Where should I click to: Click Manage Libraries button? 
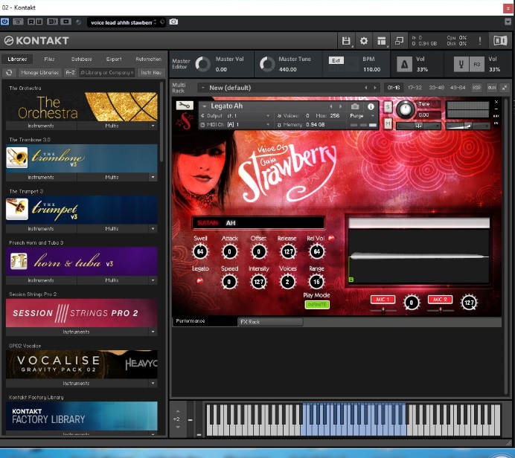(x=39, y=73)
